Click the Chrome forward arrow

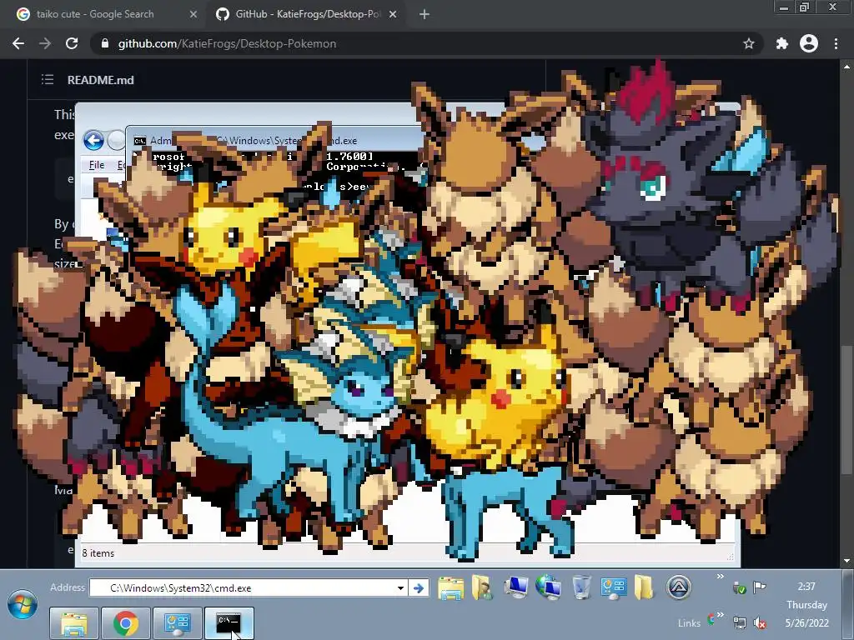pos(45,43)
